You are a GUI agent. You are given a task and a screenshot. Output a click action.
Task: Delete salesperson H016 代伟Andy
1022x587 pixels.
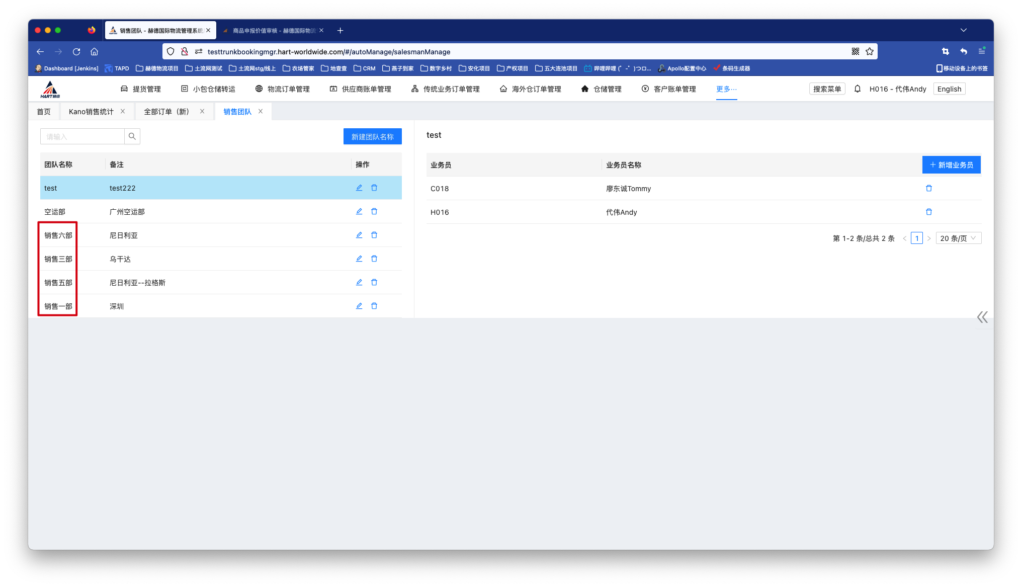929,212
